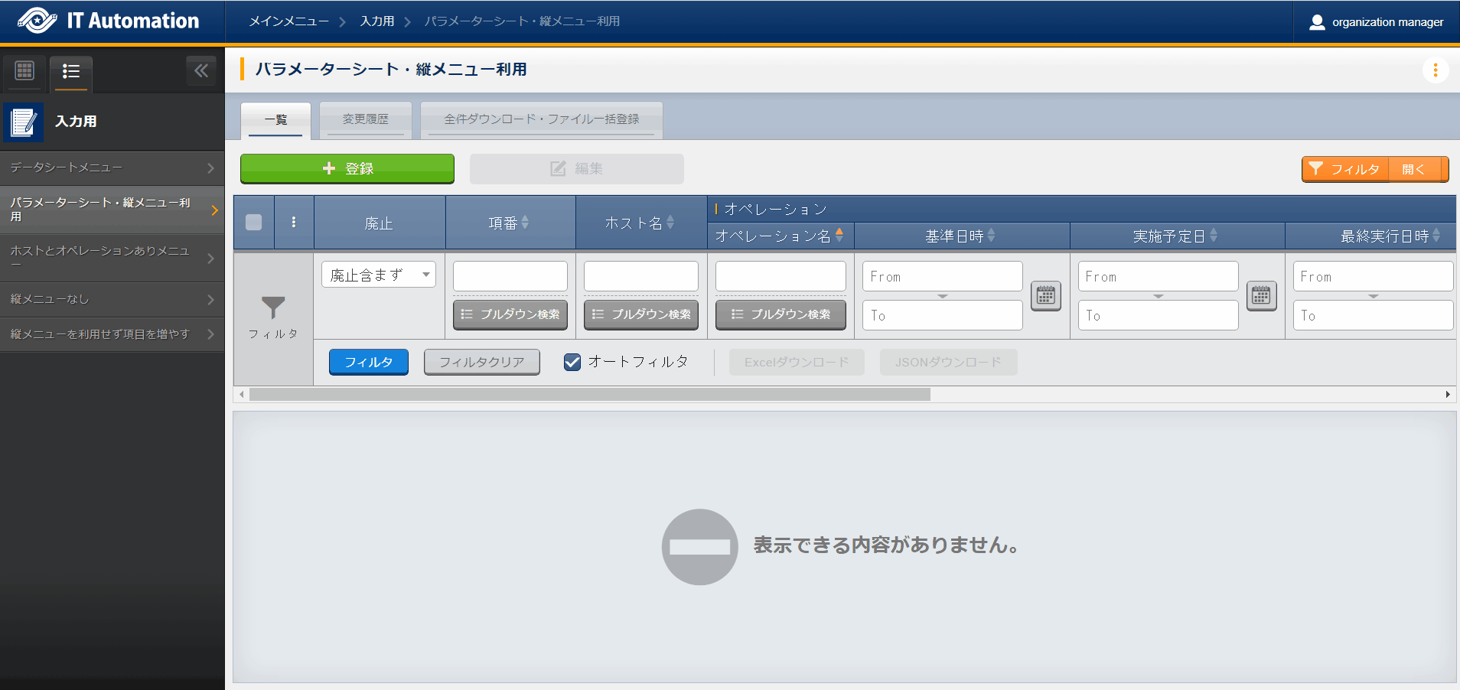Open calendar picker for 基準日時 filter
The height and width of the screenshot is (690, 1460).
coord(1045,295)
